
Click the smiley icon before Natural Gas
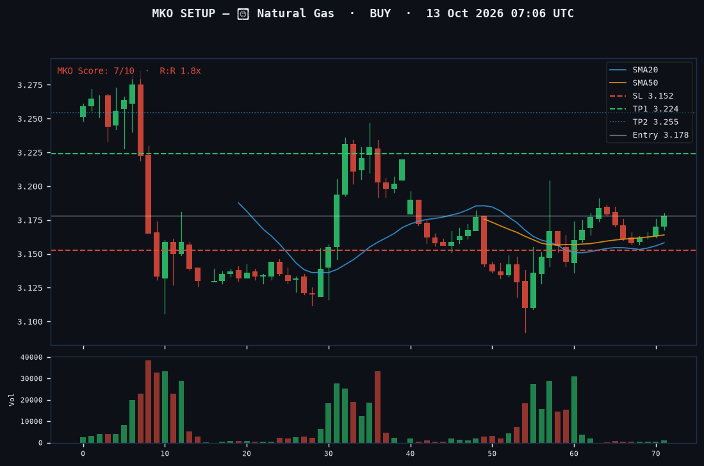[x=243, y=14]
